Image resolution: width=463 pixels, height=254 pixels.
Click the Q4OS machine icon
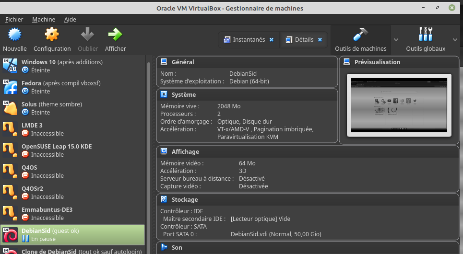[x=10, y=172]
